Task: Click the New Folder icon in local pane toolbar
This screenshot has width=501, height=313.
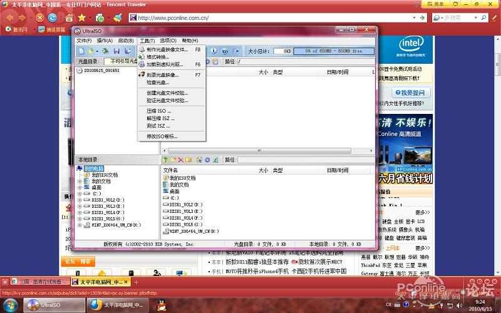Action: pyautogui.click(x=173, y=160)
